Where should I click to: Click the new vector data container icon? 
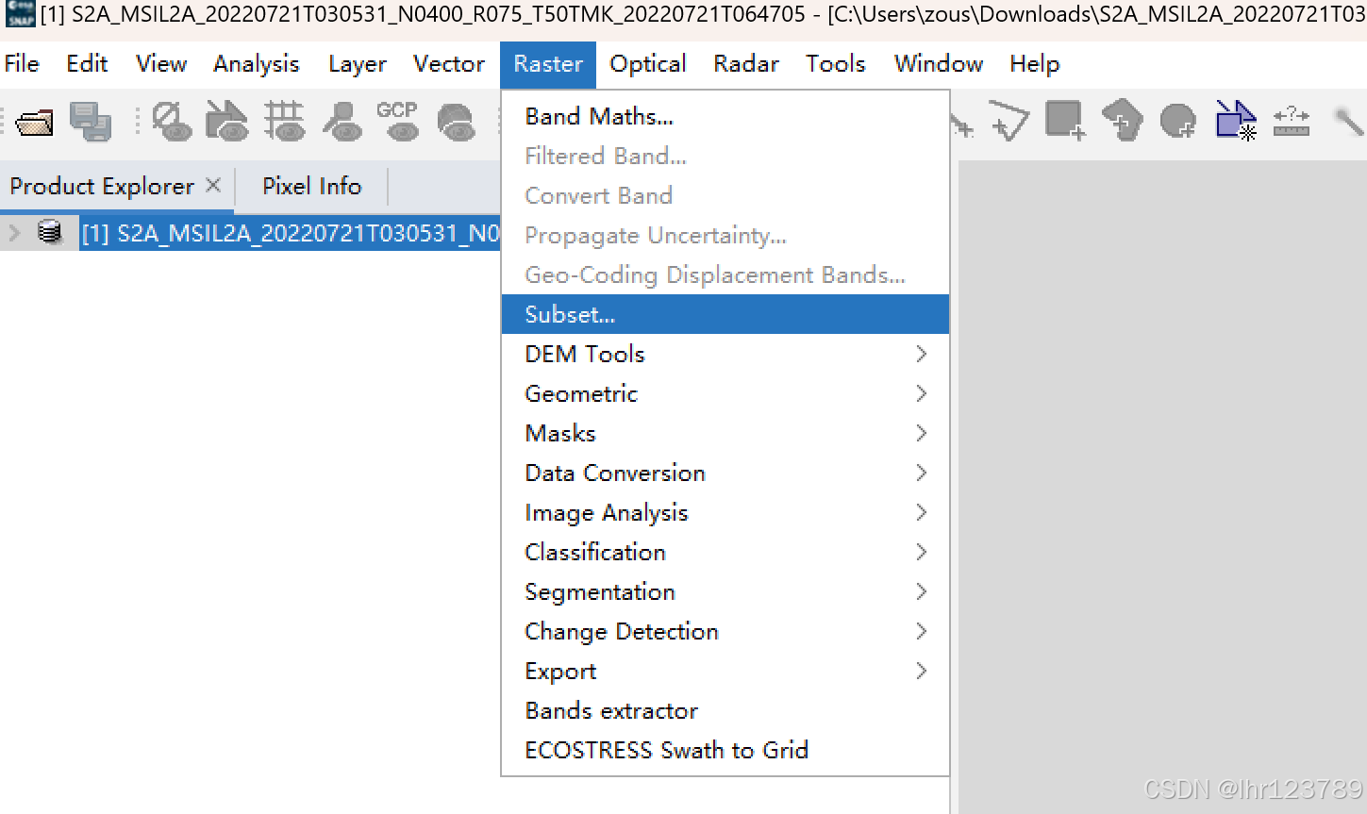[1235, 122]
